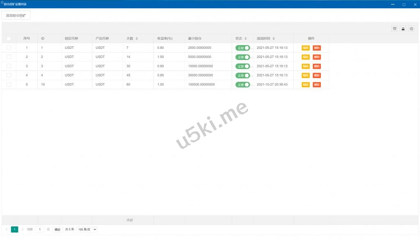Toggle the select-all checkbox in header
Image resolution: width=420 pixels, height=244 pixels.
9,39
